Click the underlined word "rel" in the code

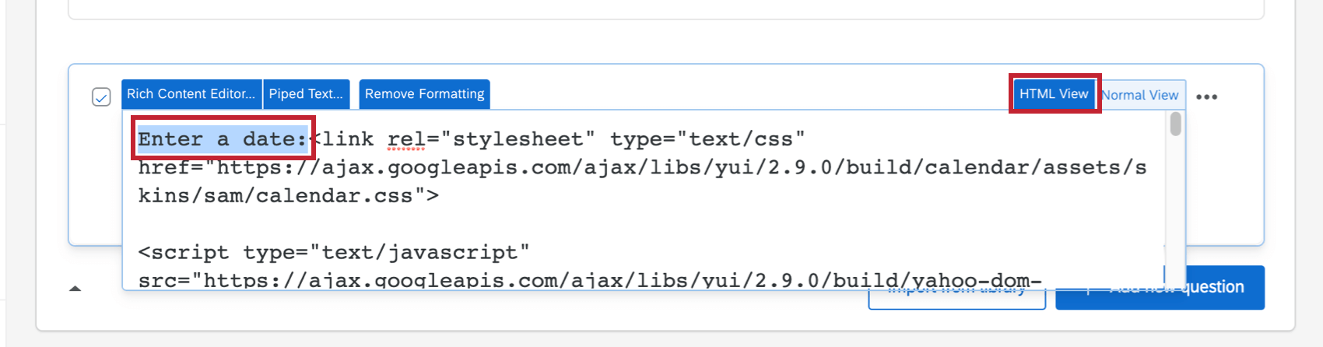point(406,139)
